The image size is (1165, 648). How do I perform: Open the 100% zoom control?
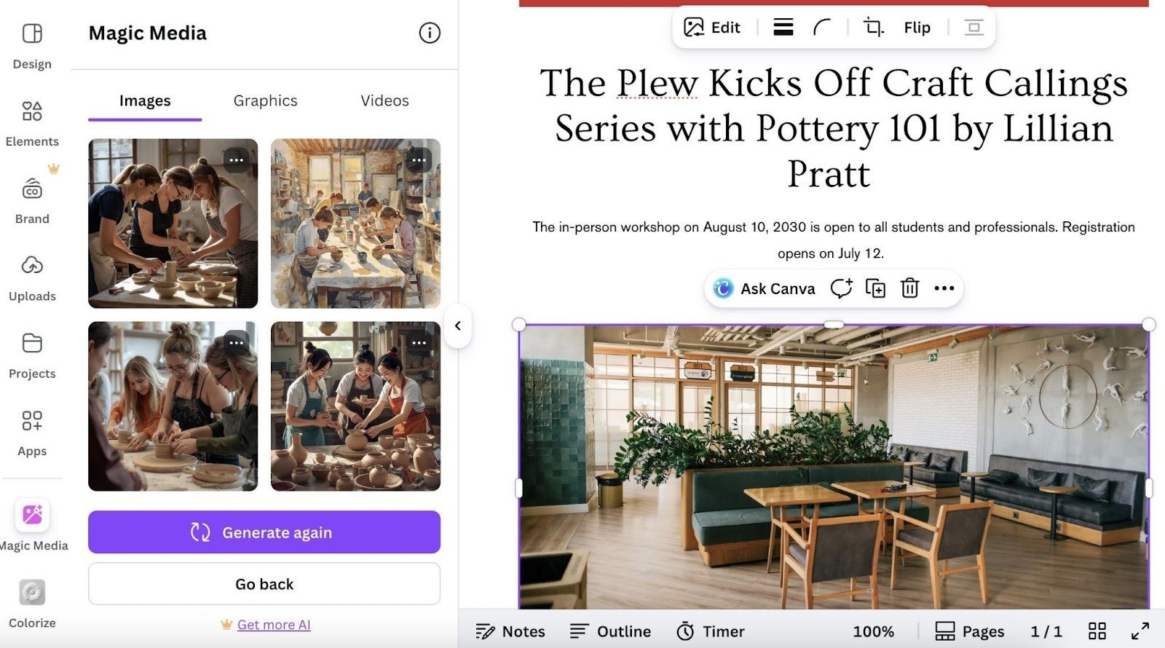coord(873,631)
